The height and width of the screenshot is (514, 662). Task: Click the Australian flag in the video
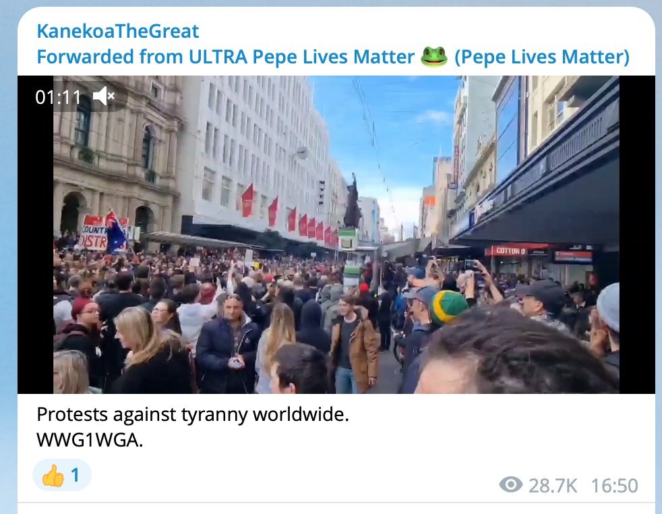click(x=115, y=233)
